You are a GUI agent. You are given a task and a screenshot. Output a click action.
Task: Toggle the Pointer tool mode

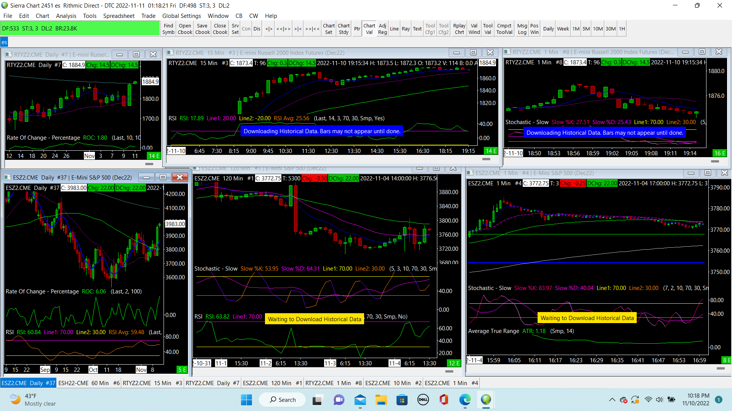[357, 29]
